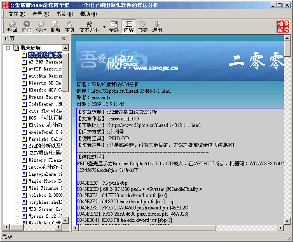Open the text size dropdown arrow
293x242 pixels.
104,27
